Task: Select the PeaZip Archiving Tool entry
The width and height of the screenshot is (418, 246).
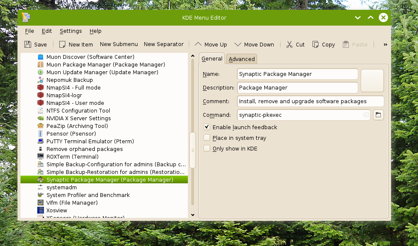Action: tap(77, 126)
